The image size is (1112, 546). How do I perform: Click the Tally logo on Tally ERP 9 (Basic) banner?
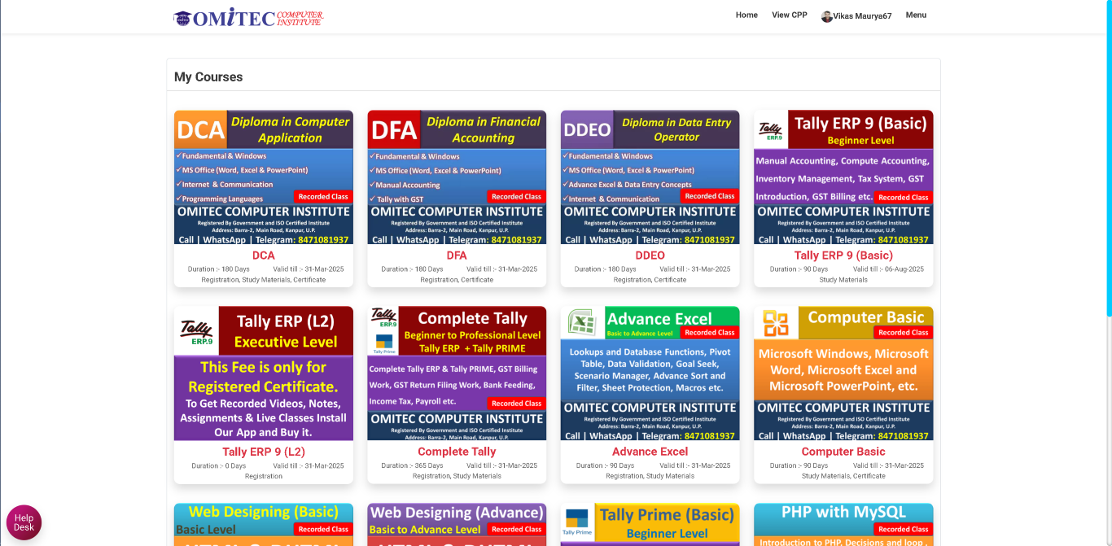pos(770,130)
